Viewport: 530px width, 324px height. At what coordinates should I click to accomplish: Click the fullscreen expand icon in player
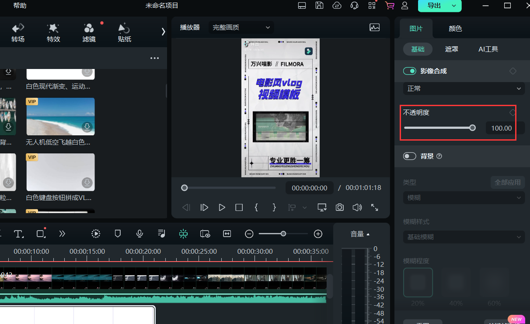point(375,207)
